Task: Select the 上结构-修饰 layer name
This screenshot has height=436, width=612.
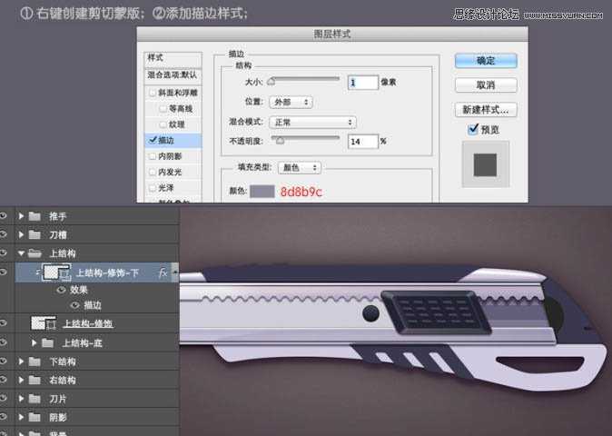Action: coord(88,323)
